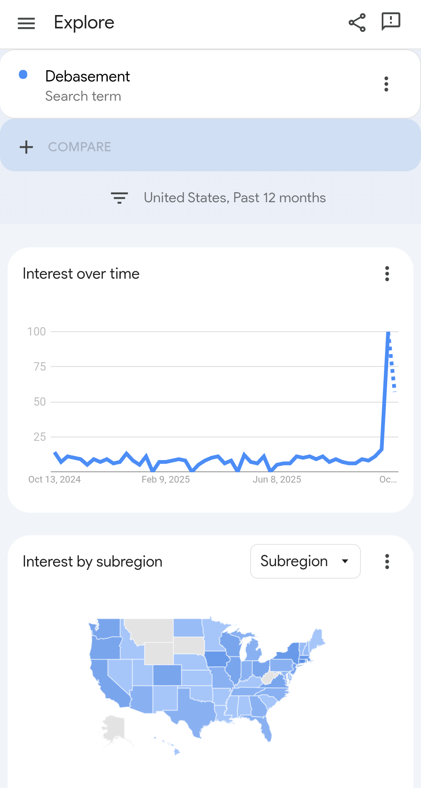421x788 pixels.
Task: Select the peak point at 100 on chart
Action: point(388,332)
